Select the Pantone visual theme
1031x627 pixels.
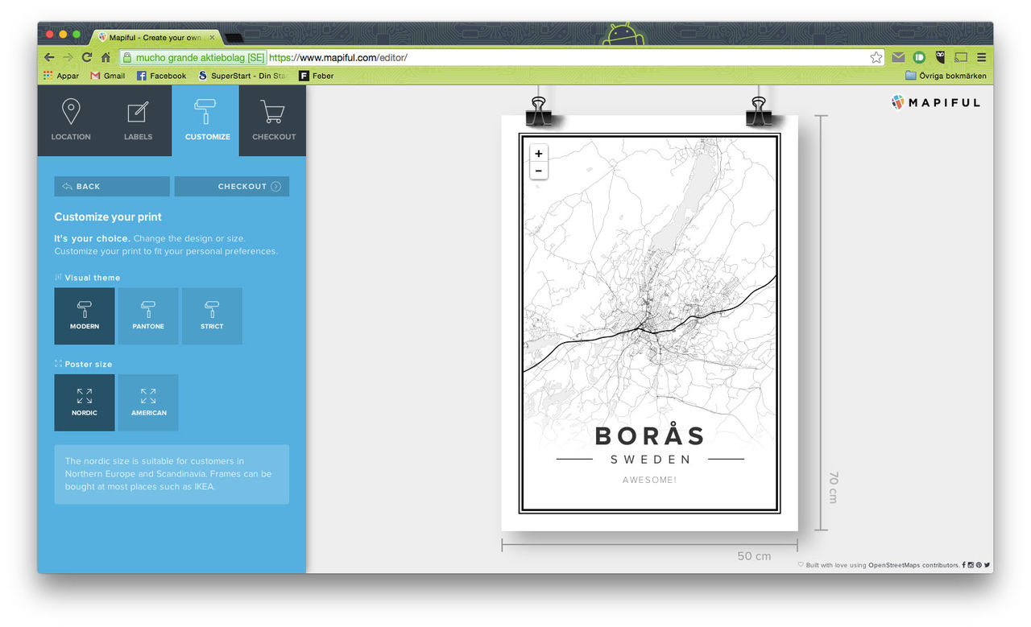tap(148, 316)
